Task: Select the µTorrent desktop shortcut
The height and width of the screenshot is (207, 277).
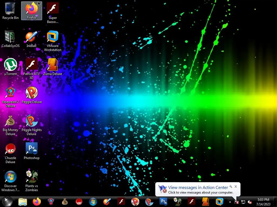Action: (11, 67)
